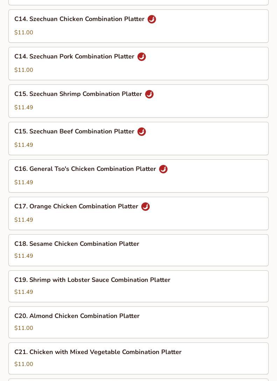Click the spicy icon beside Szechuan Chicken Combination Platter
277x381 pixels.
coord(152,19)
